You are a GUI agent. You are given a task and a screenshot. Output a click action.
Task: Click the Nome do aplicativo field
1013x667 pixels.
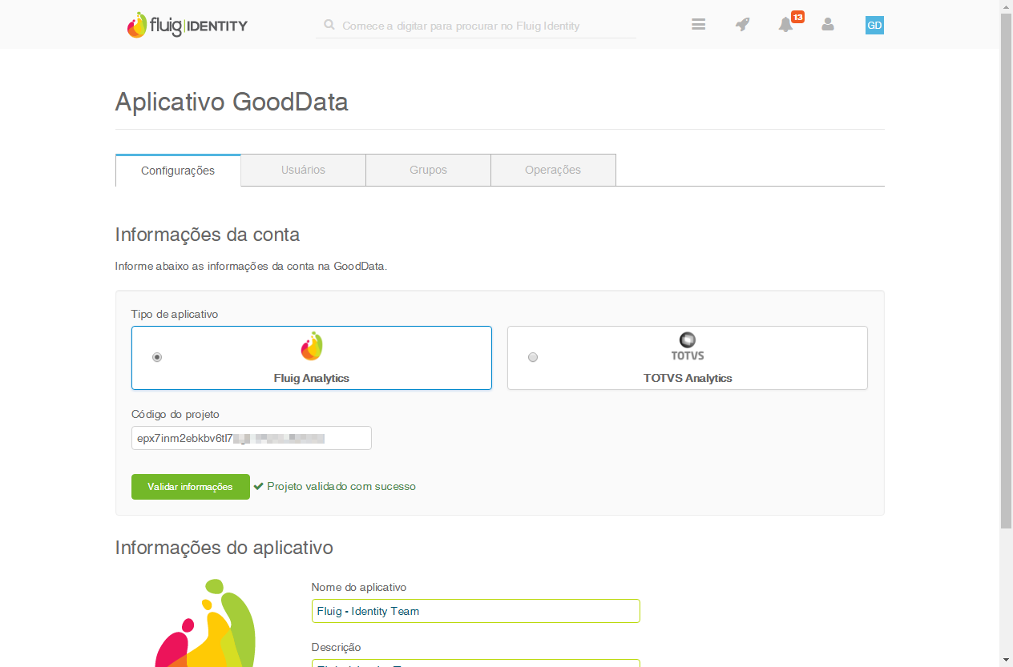click(476, 611)
